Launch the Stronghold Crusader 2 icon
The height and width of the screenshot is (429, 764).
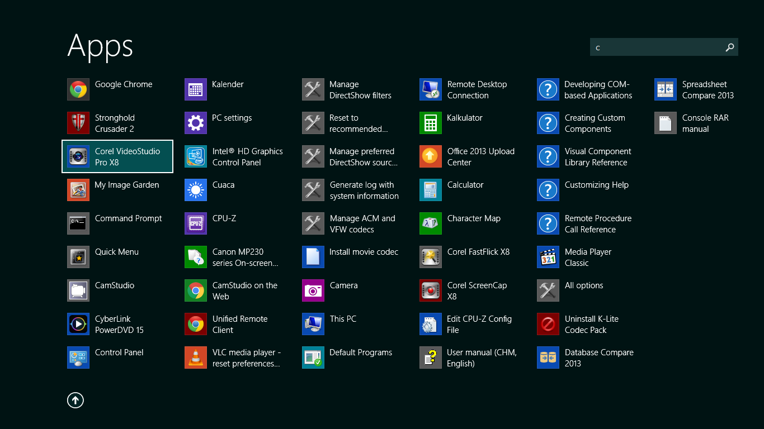point(78,123)
